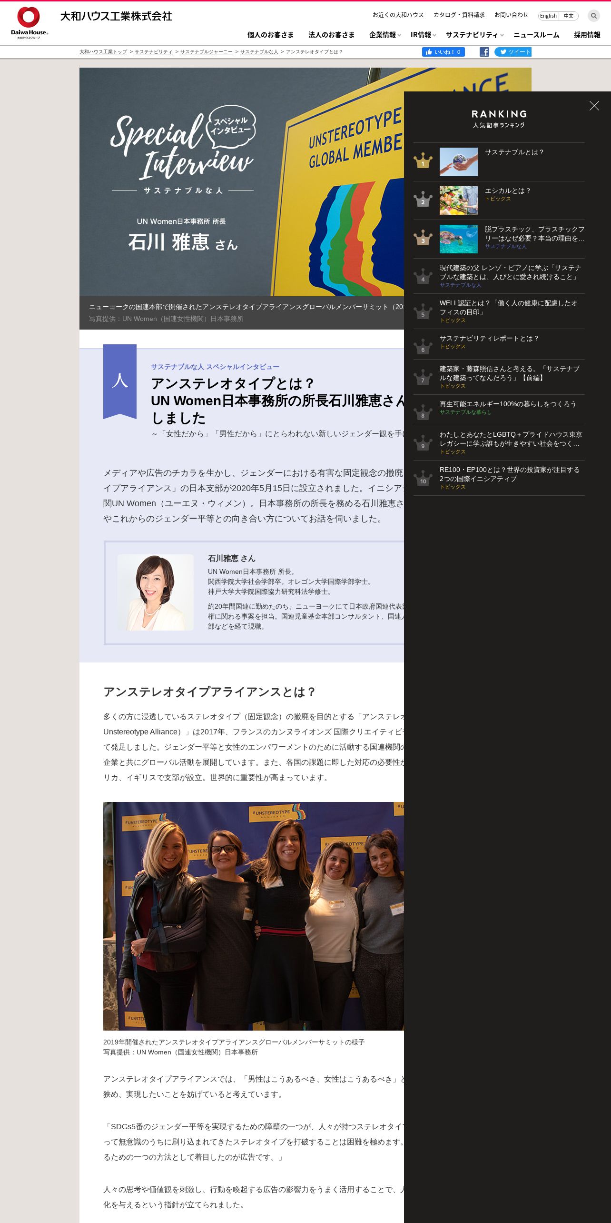Switch site language to 中文
Viewport: 611px width, 1223px height.
(569, 16)
